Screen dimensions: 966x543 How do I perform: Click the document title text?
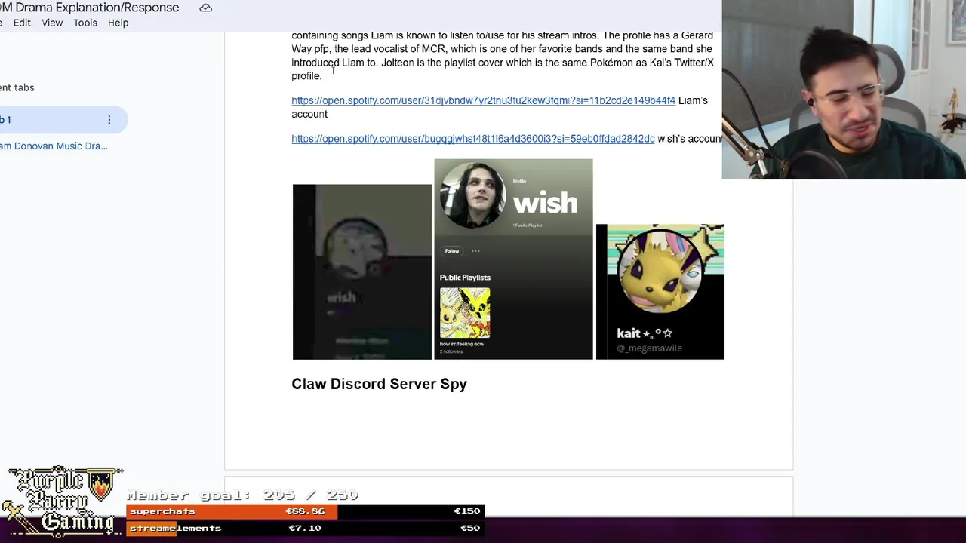(90, 8)
